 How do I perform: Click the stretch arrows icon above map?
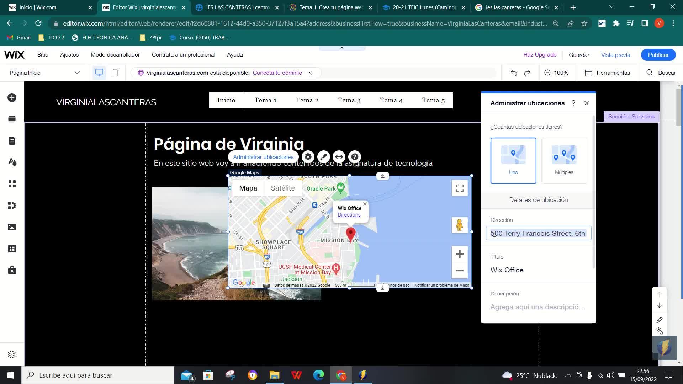click(x=339, y=157)
